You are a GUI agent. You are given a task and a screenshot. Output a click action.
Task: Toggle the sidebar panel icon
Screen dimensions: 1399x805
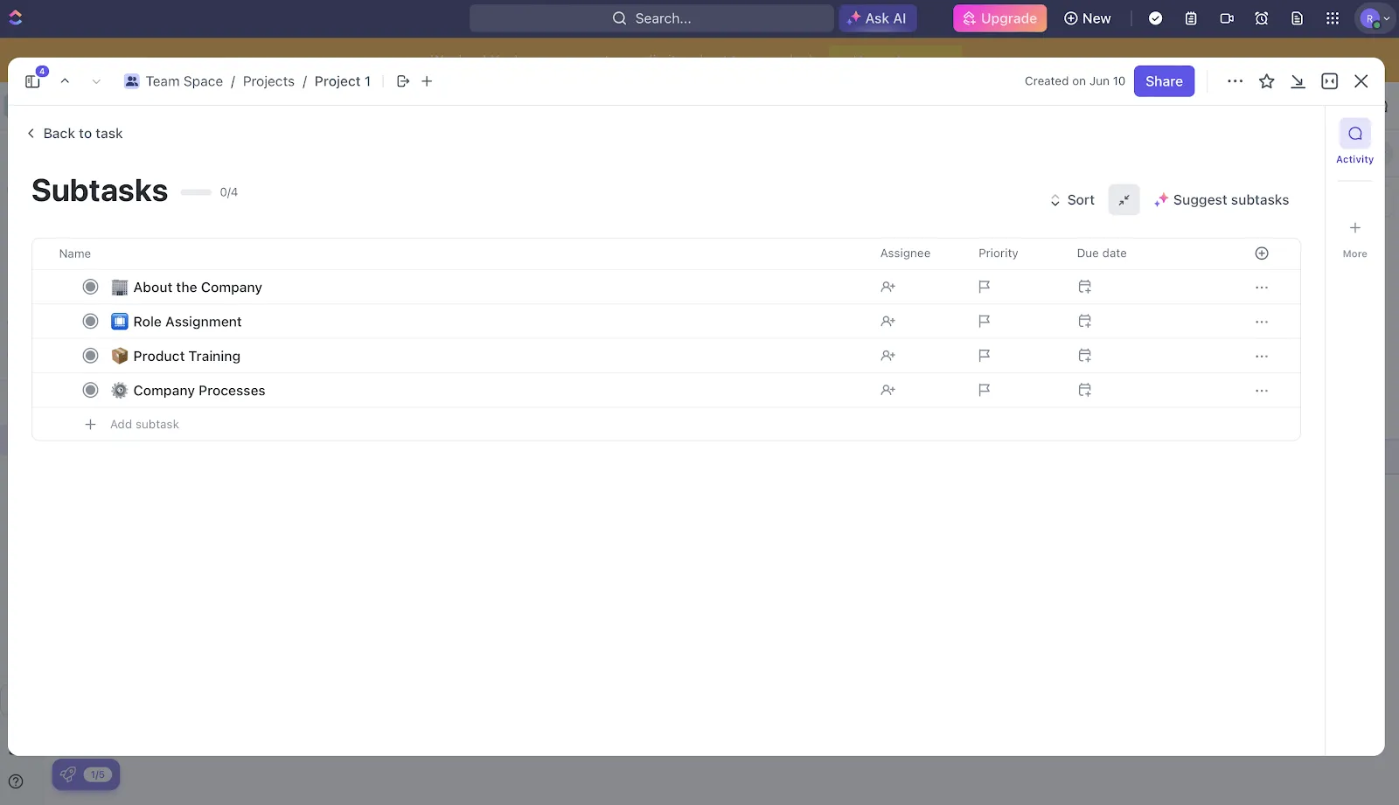[x=33, y=81]
